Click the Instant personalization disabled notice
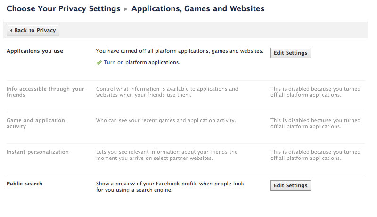Viewport: 377px width, 217px height. (x=315, y=155)
